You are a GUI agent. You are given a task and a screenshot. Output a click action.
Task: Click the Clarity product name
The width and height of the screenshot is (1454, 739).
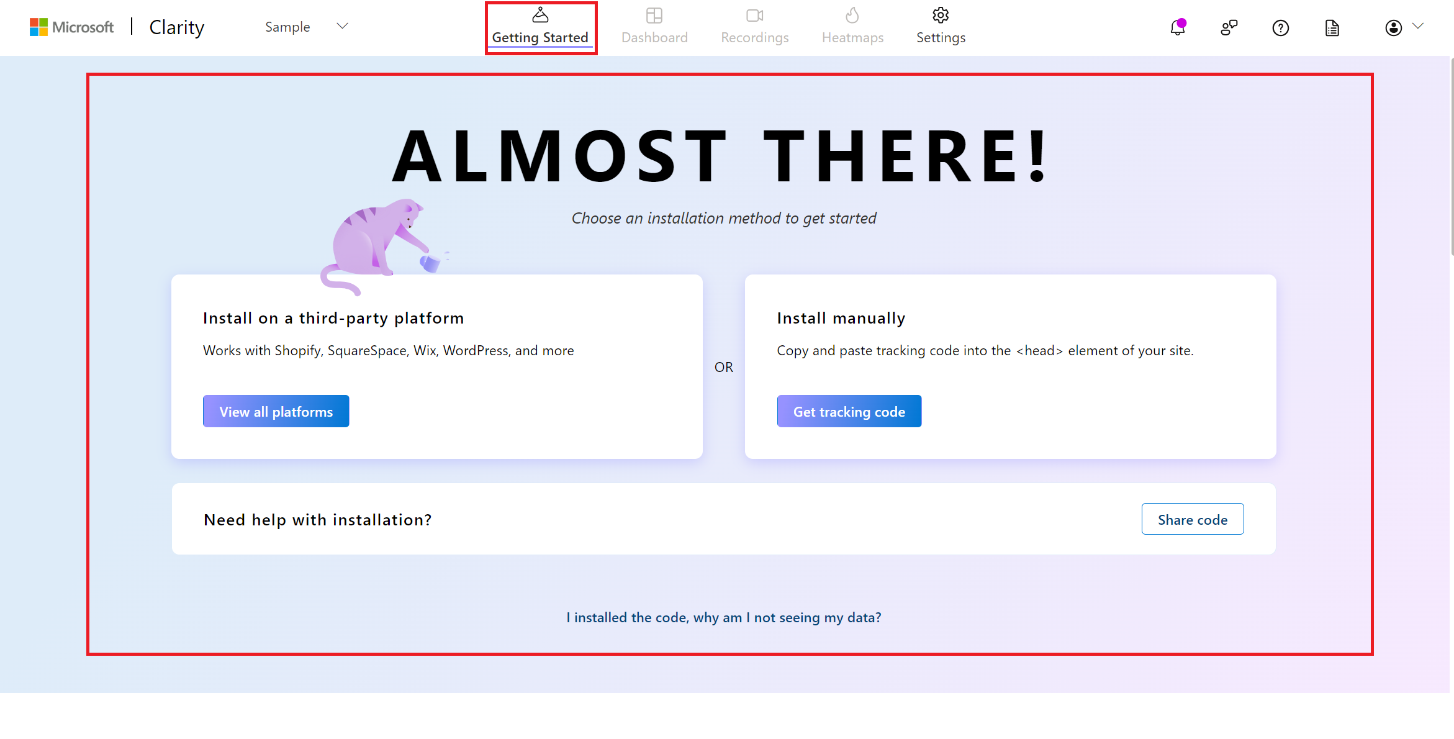(x=177, y=27)
